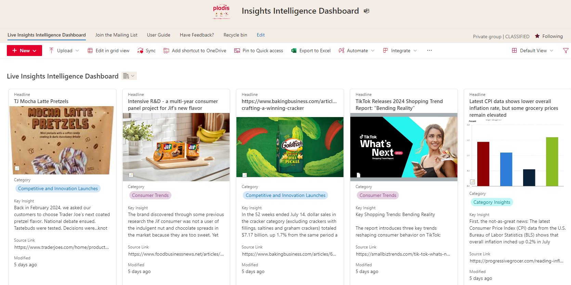Click the star Following icon

pyautogui.click(x=537, y=36)
